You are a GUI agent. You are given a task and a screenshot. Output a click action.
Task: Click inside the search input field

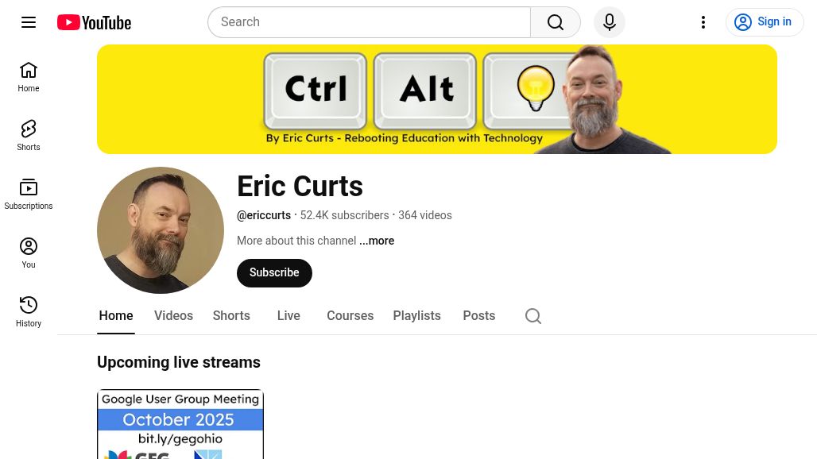[x=370, y=21]
